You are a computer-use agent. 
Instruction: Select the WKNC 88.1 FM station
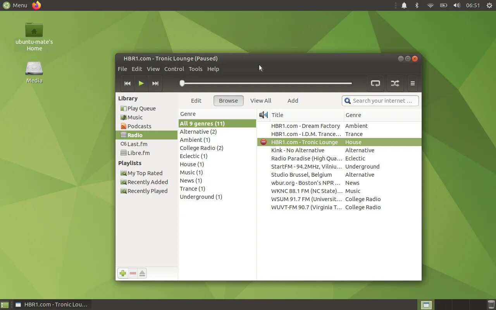pyautogui.click(x=339, y=191)
